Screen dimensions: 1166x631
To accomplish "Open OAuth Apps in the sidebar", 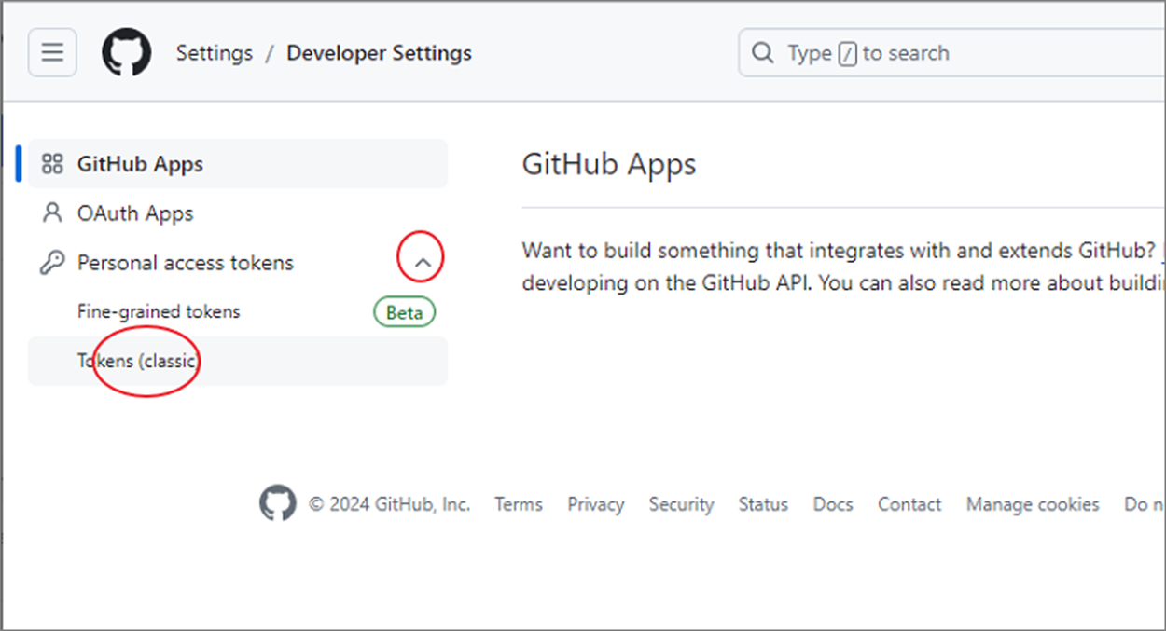I will (238, 213).
